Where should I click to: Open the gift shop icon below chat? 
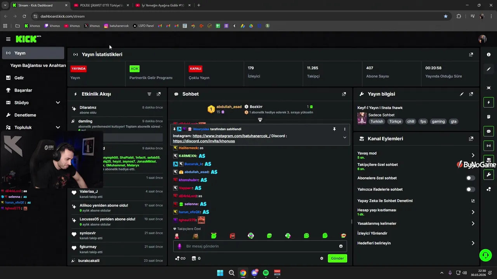click(x=194, y=258)
